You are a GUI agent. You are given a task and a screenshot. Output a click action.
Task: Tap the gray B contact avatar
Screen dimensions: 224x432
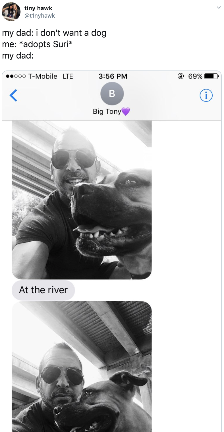coord(112,94)
